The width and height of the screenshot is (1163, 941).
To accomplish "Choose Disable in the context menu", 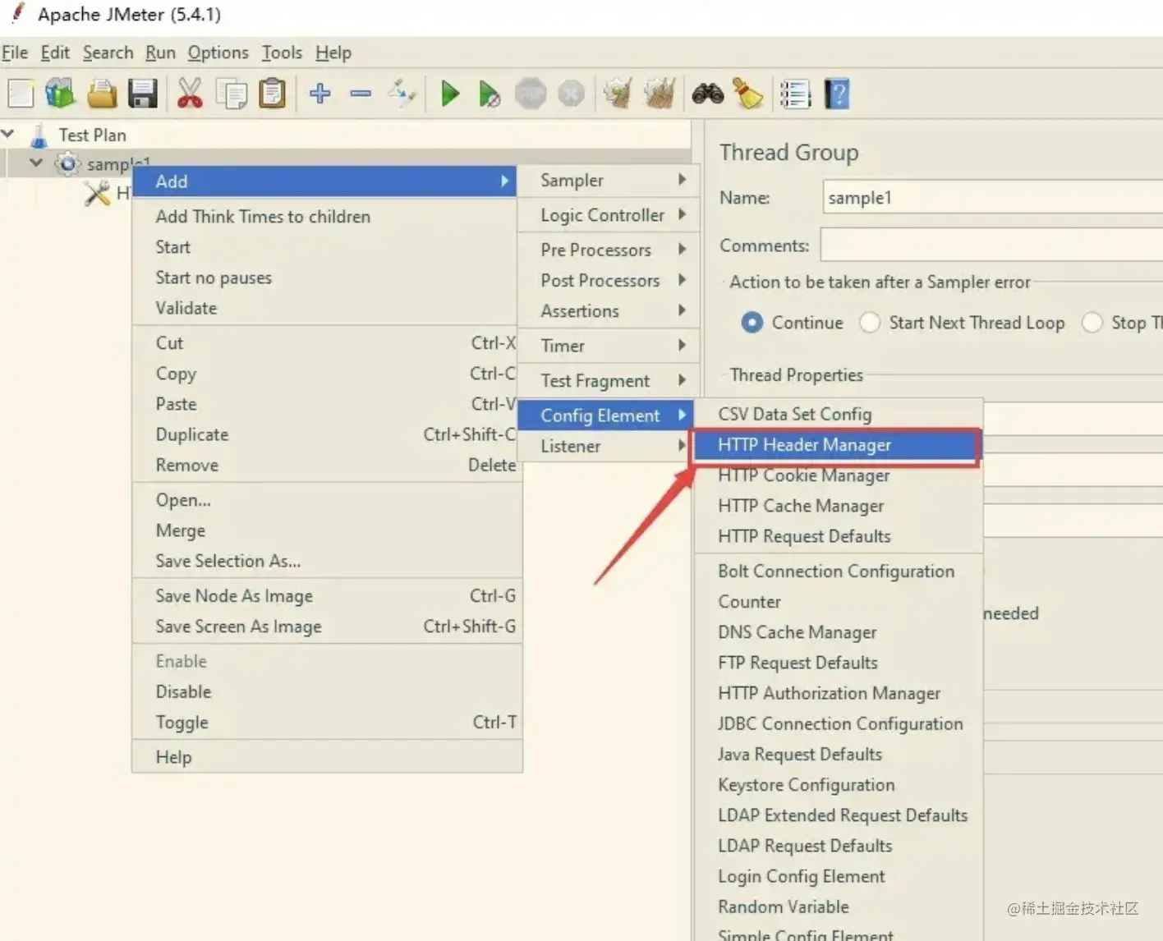I will click(327, 692).
